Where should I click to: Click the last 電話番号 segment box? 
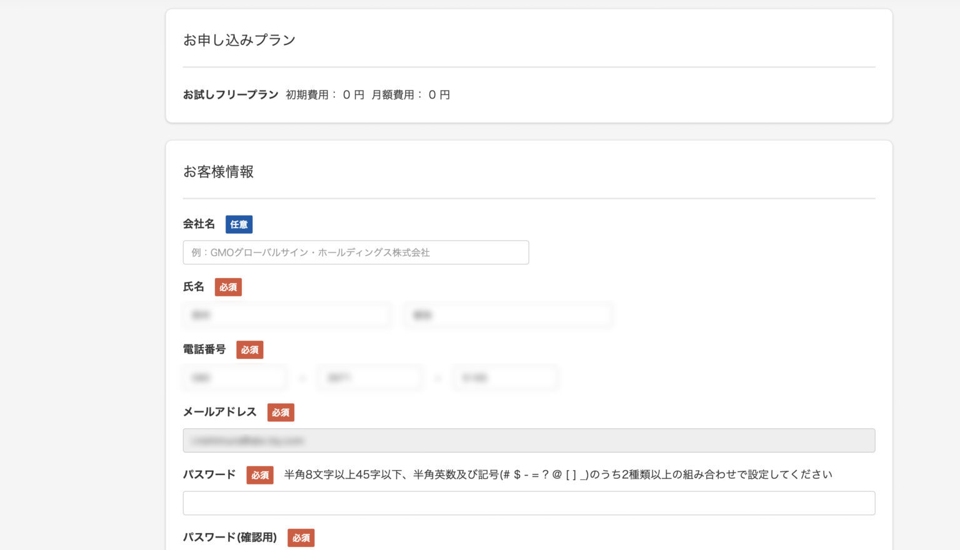tap(505, 378)
